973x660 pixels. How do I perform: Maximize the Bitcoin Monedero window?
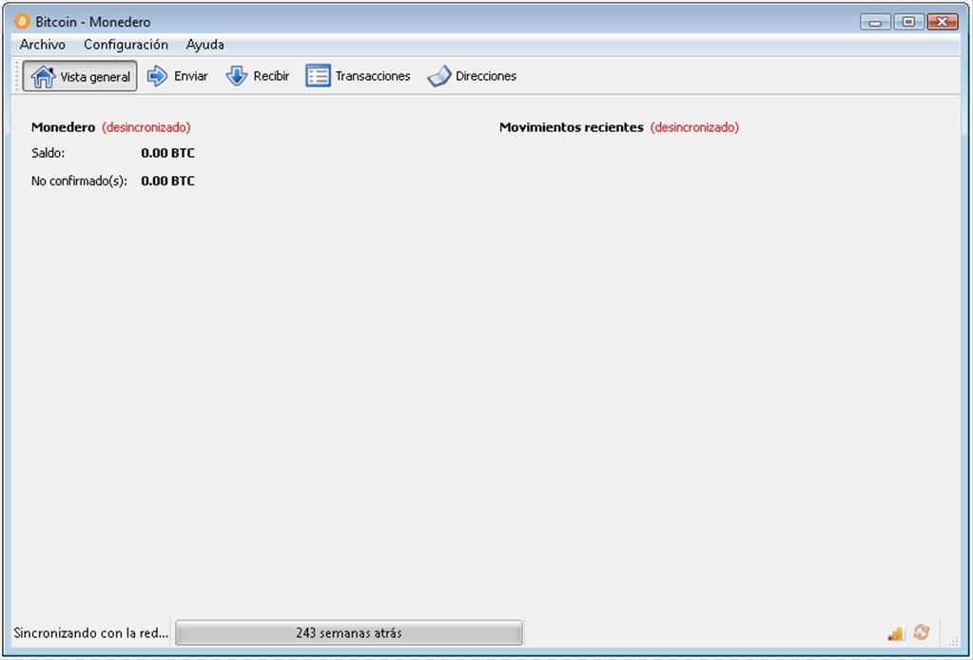909,22
